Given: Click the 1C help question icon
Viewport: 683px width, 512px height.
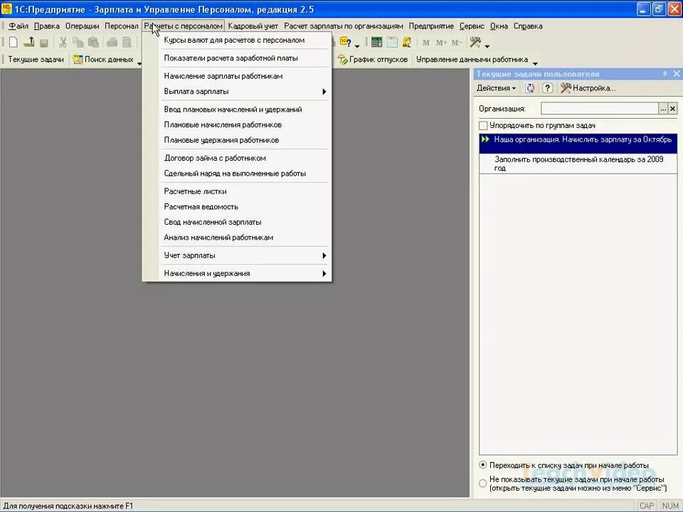Looking at the screenshot, I should [x=346, y=42].
